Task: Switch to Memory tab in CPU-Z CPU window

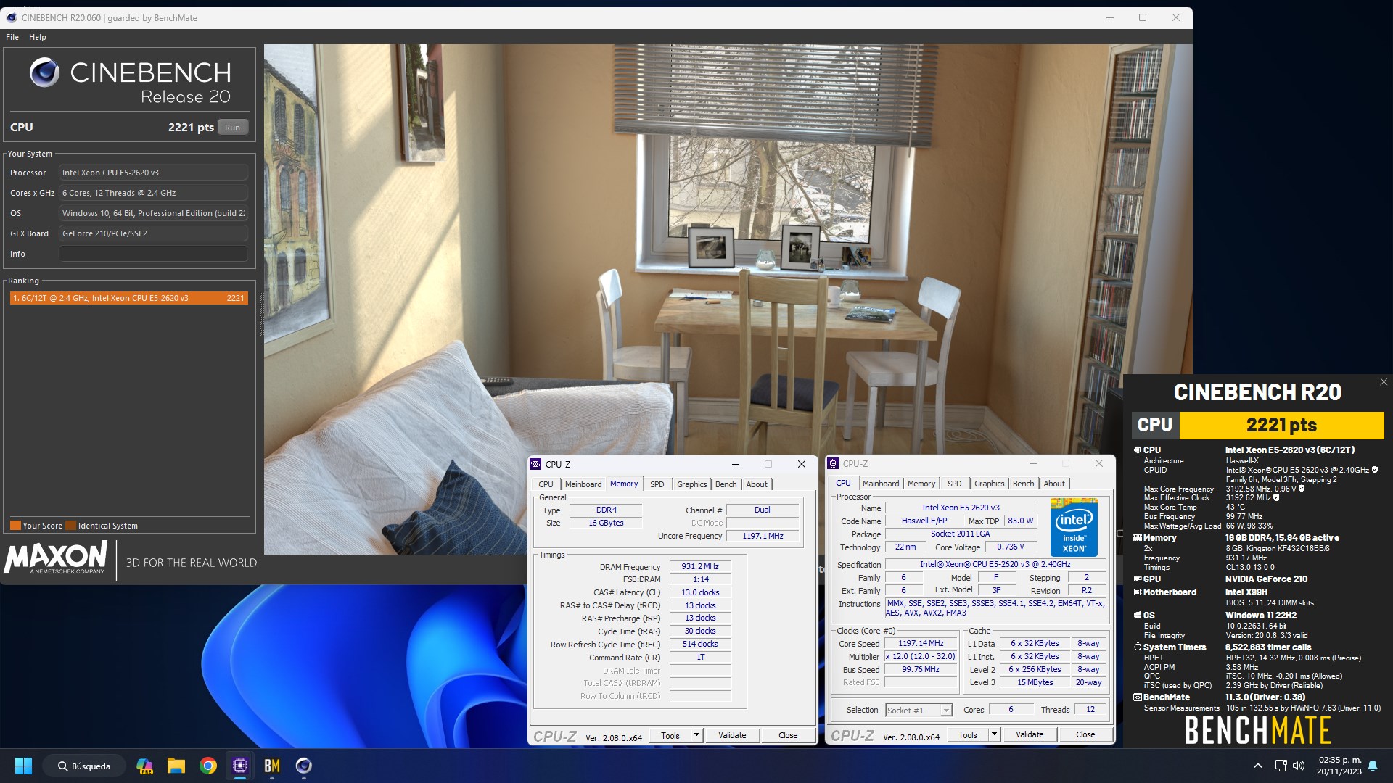Action: pos(921,484)
